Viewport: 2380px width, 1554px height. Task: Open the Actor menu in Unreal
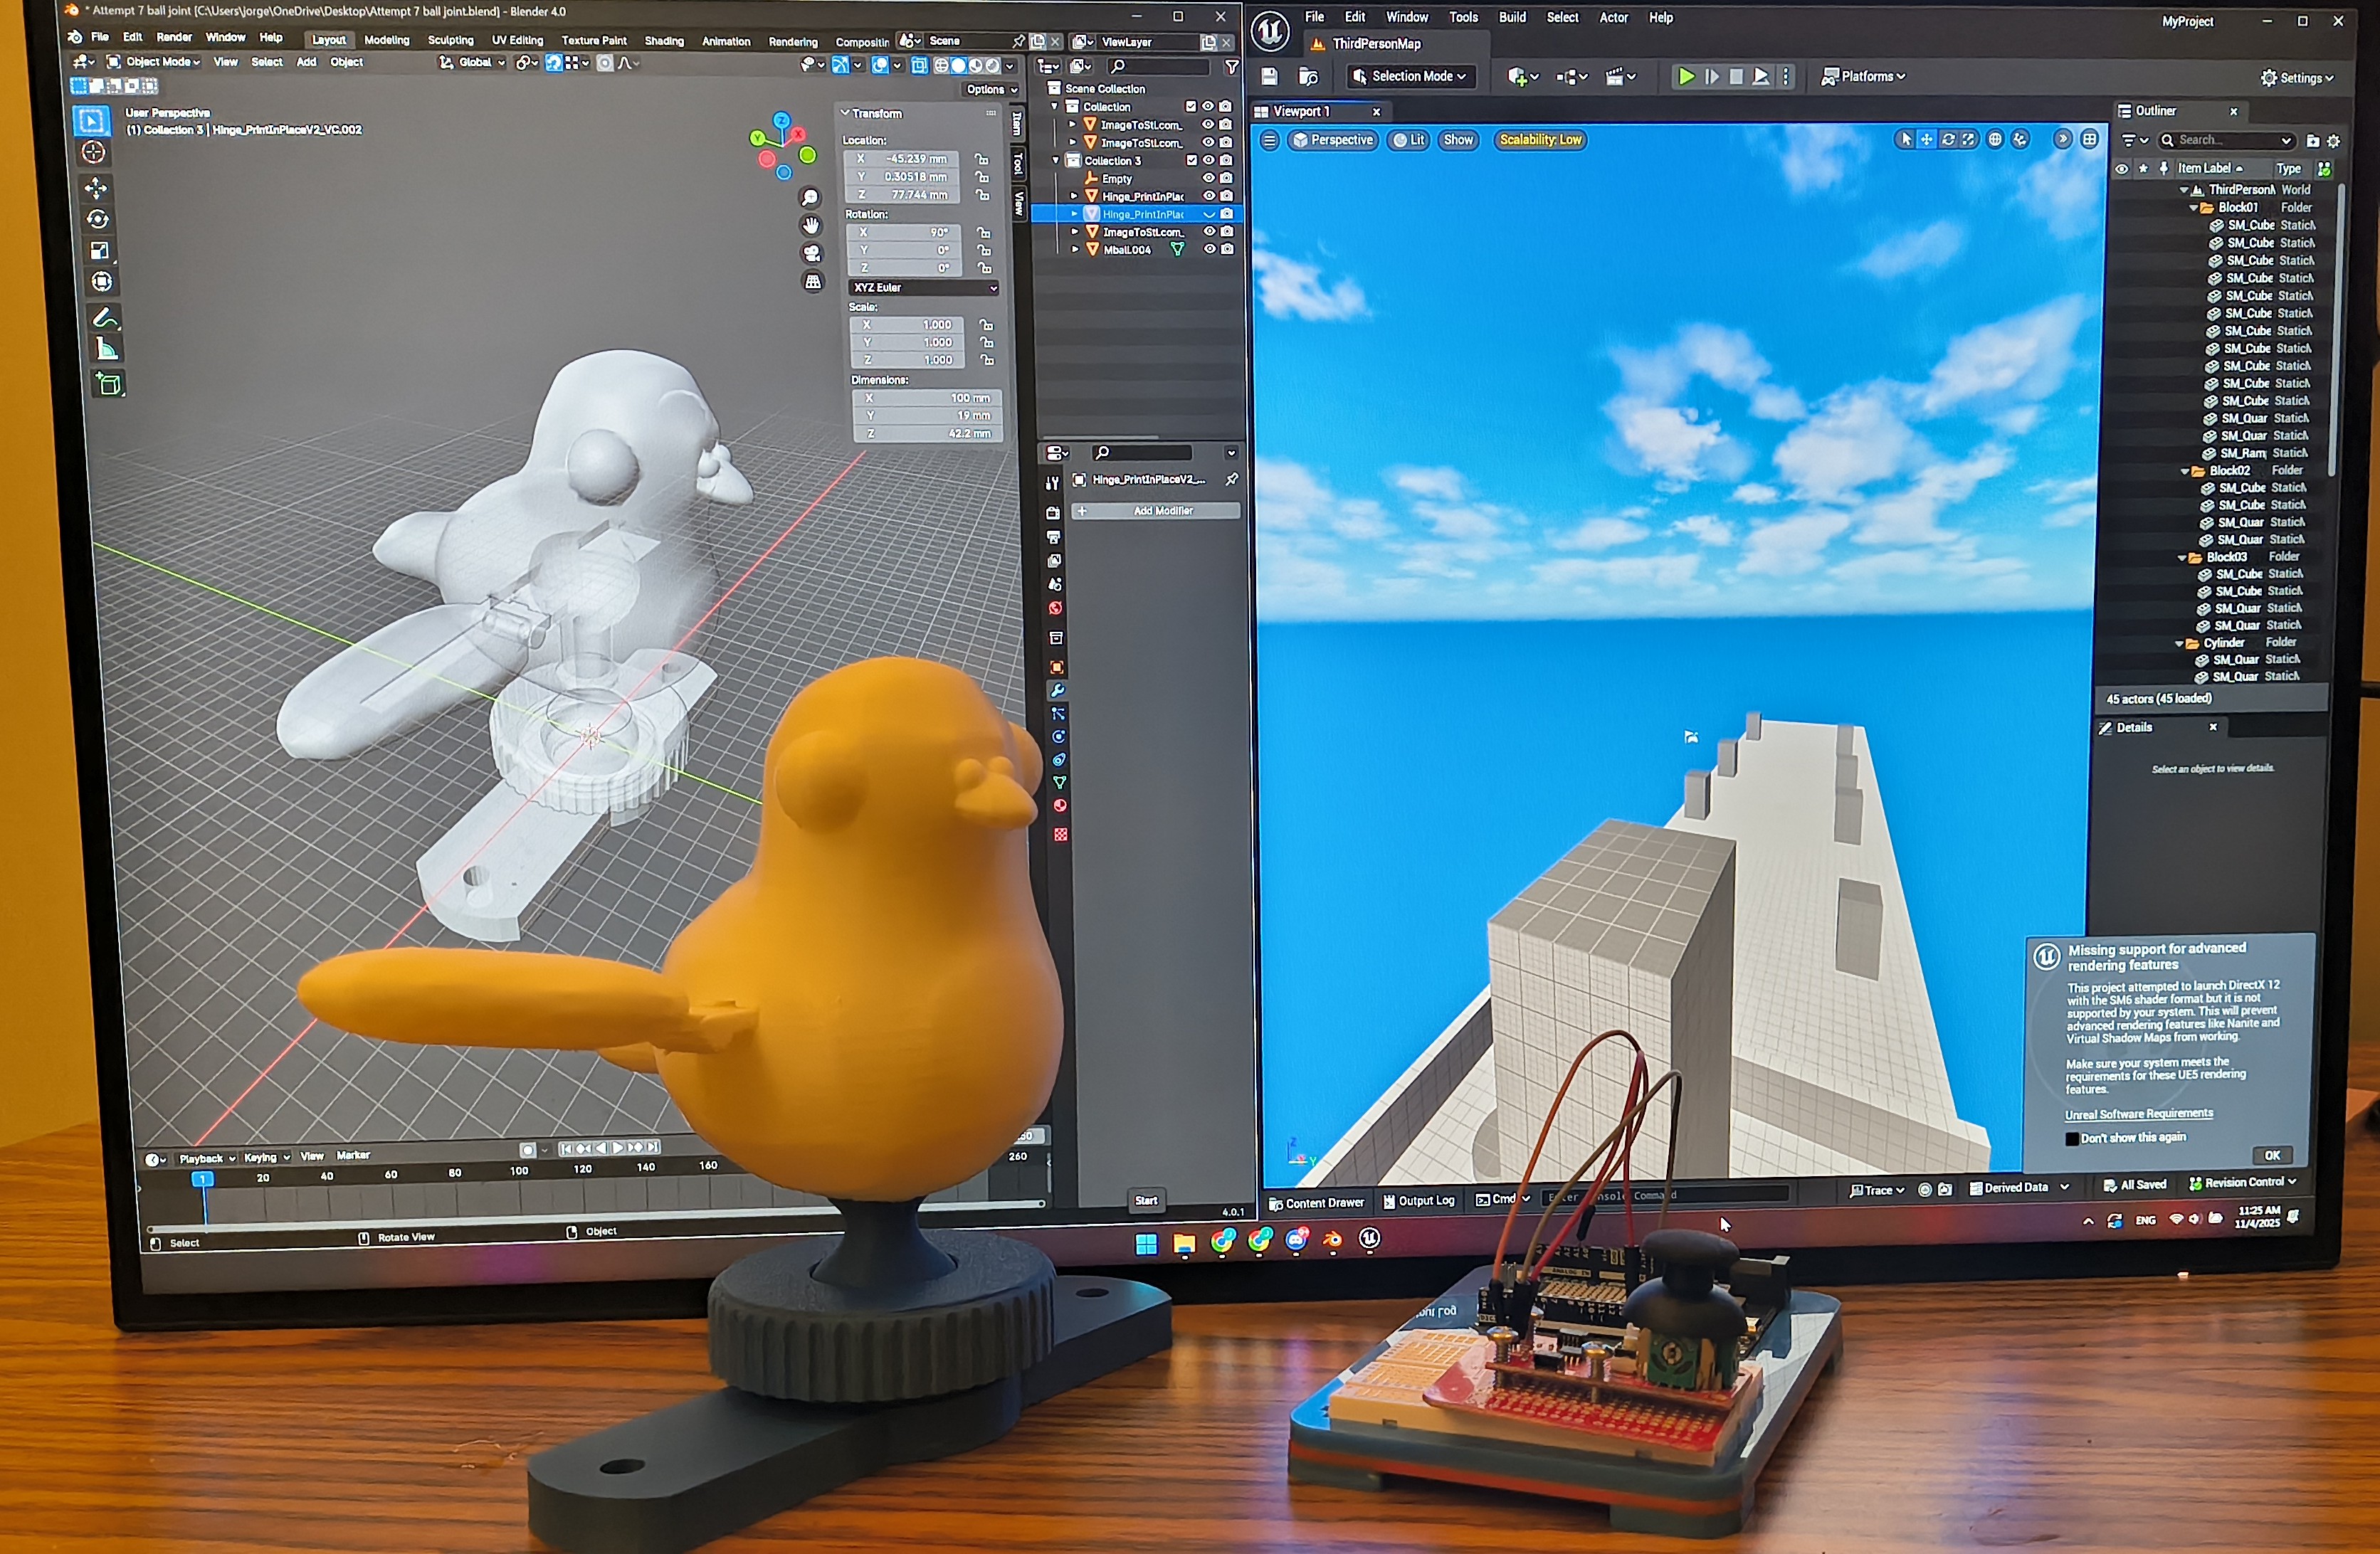tap(1614, 17)
